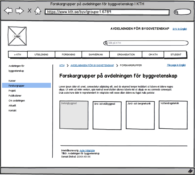195x175 pixels.
Task: Open the FORSKNING navigation tab
Action: pyautogui.click(x=68, y=55)
